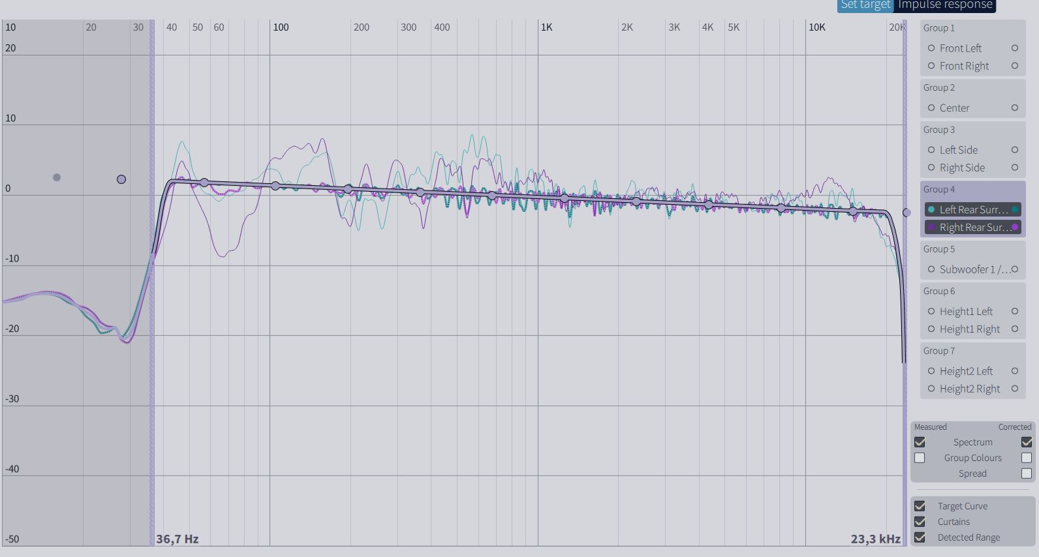This screenshot has width=1039, height=557.
Task: Toggle the circle after the Front Right label
Action: click(x=1015, y=66)
